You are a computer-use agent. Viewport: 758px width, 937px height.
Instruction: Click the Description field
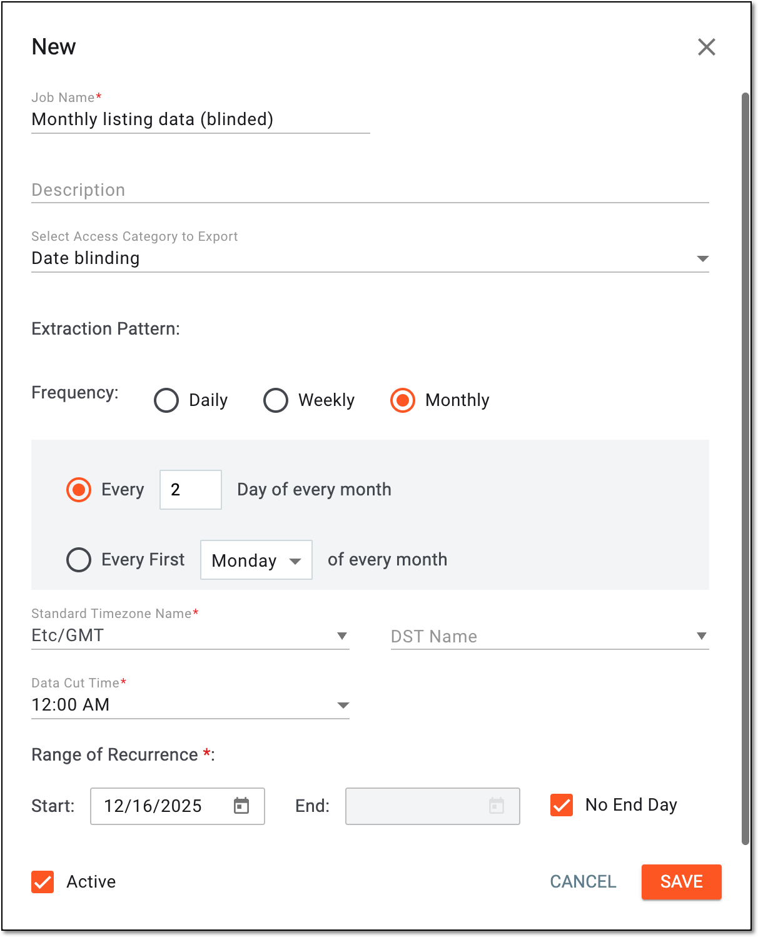pos(370,190)
